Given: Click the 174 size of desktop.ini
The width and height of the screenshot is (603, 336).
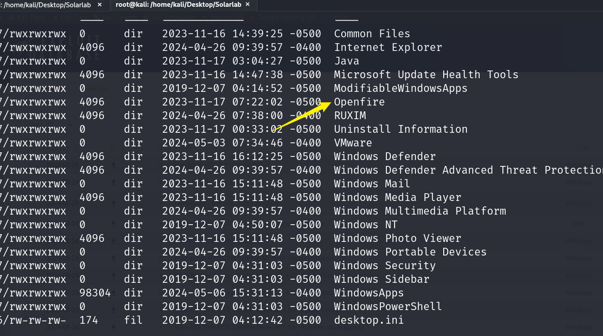Looking at the screenshot, I should (89, 320).
